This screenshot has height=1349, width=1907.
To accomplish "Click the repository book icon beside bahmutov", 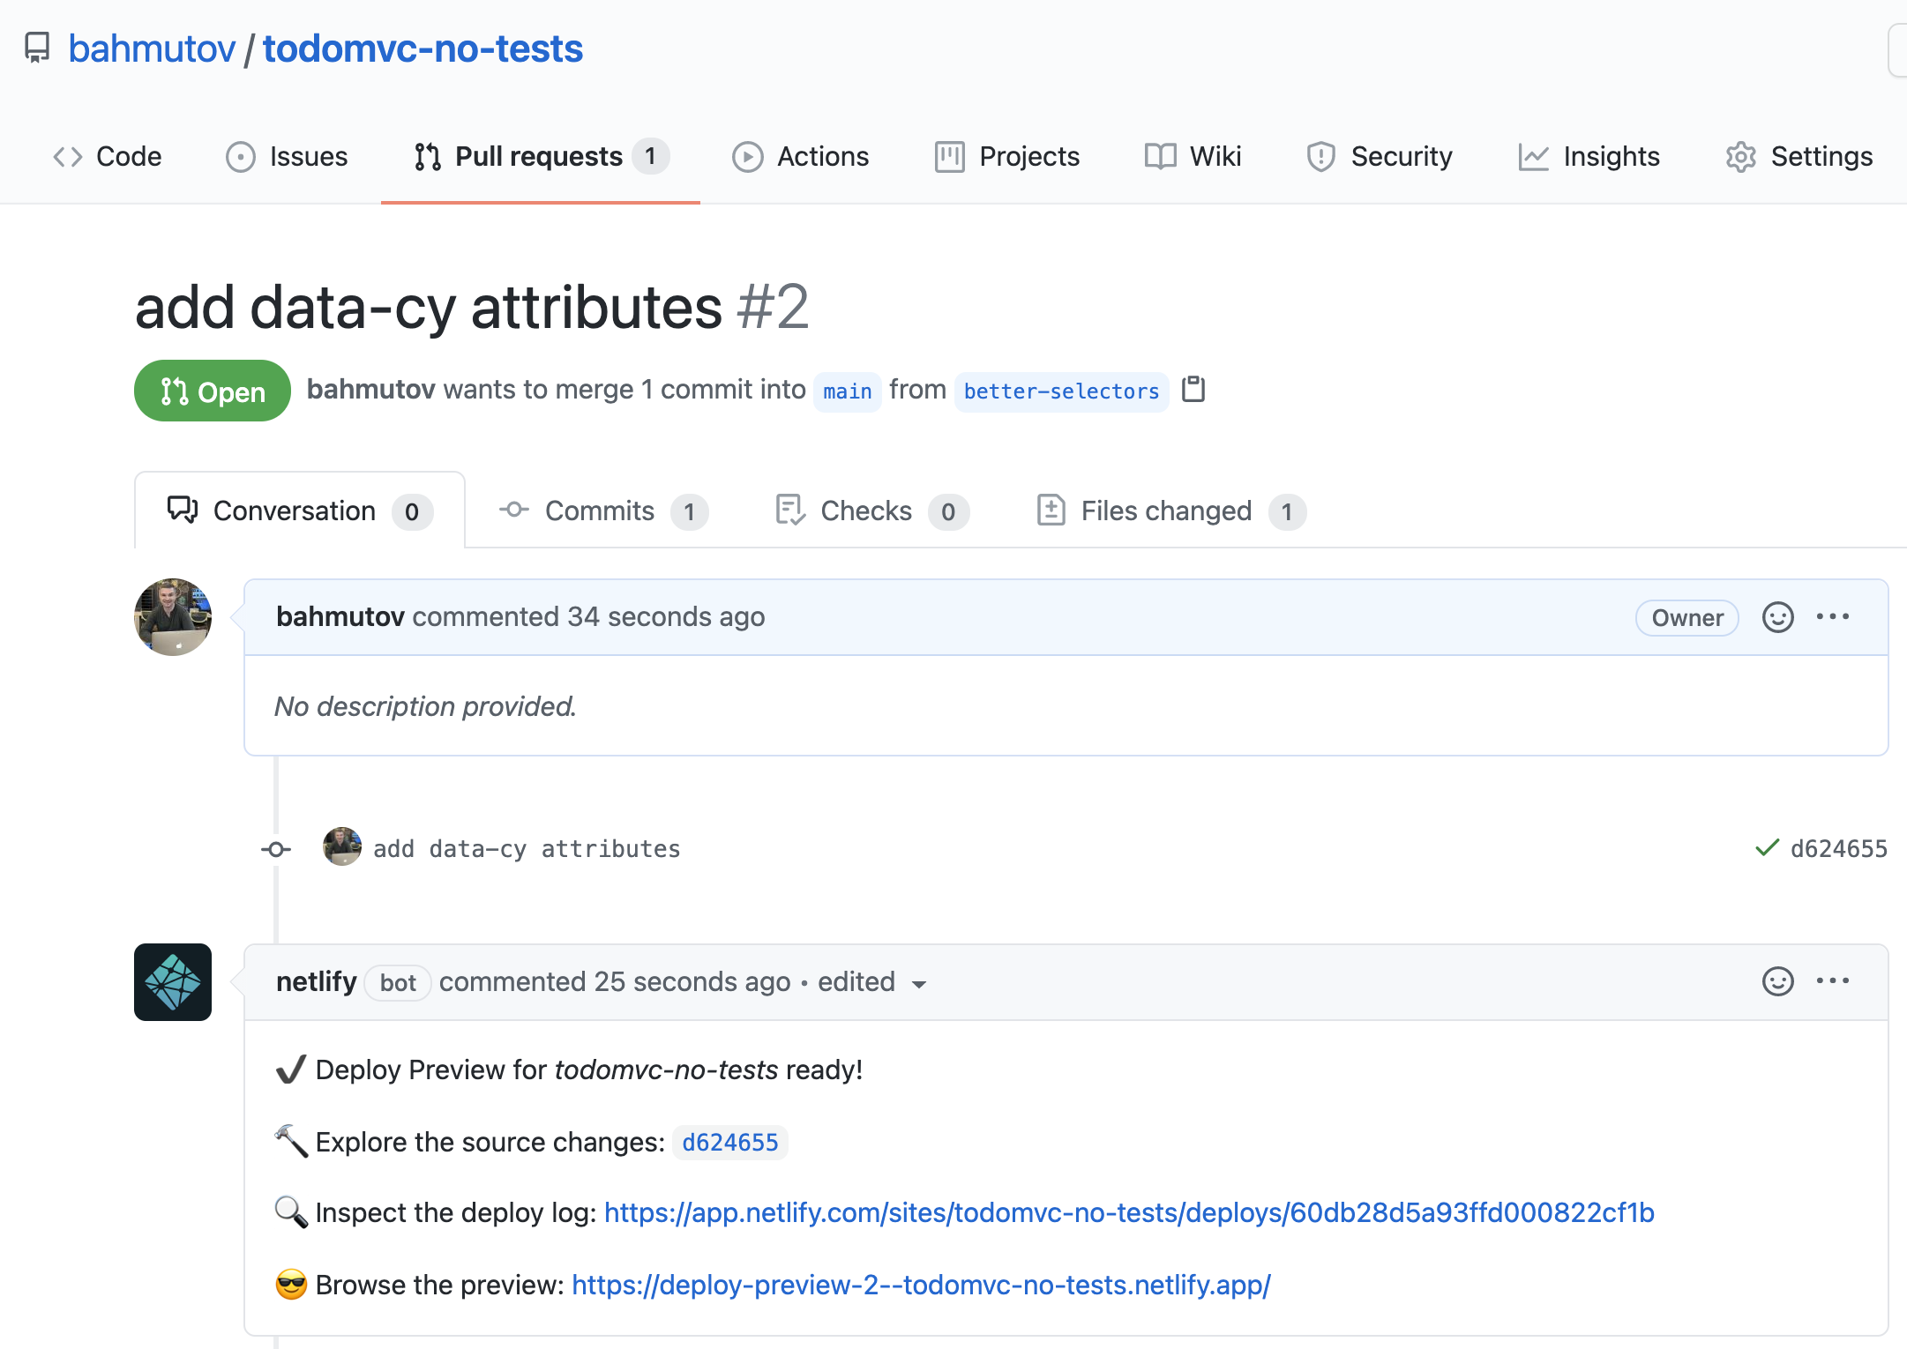I will [x=37, y=48].
